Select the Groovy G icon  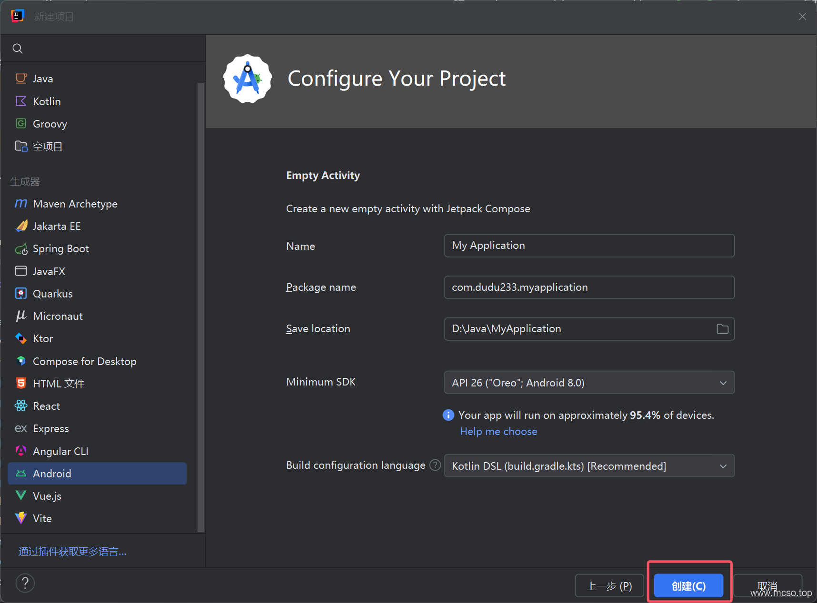click(21, 124)
